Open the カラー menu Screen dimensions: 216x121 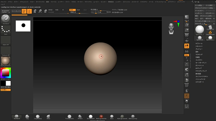16,2
